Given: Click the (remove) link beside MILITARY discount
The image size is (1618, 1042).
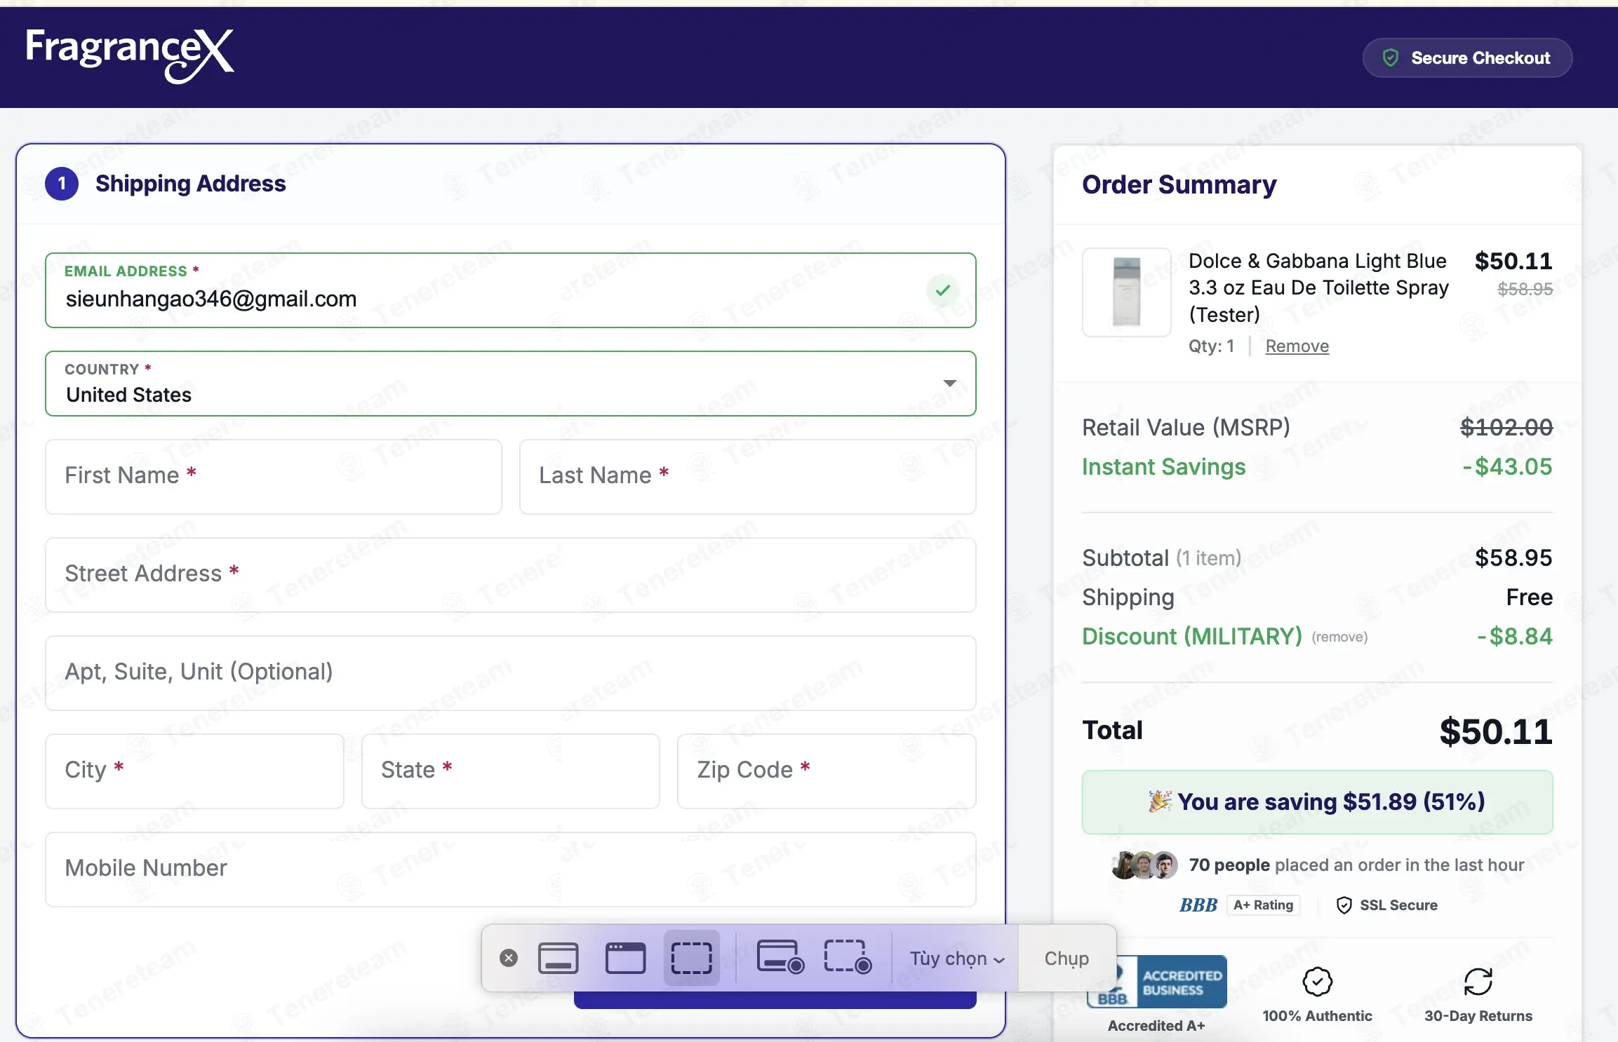Looking at the screenshot, I should coord(1339,637).
